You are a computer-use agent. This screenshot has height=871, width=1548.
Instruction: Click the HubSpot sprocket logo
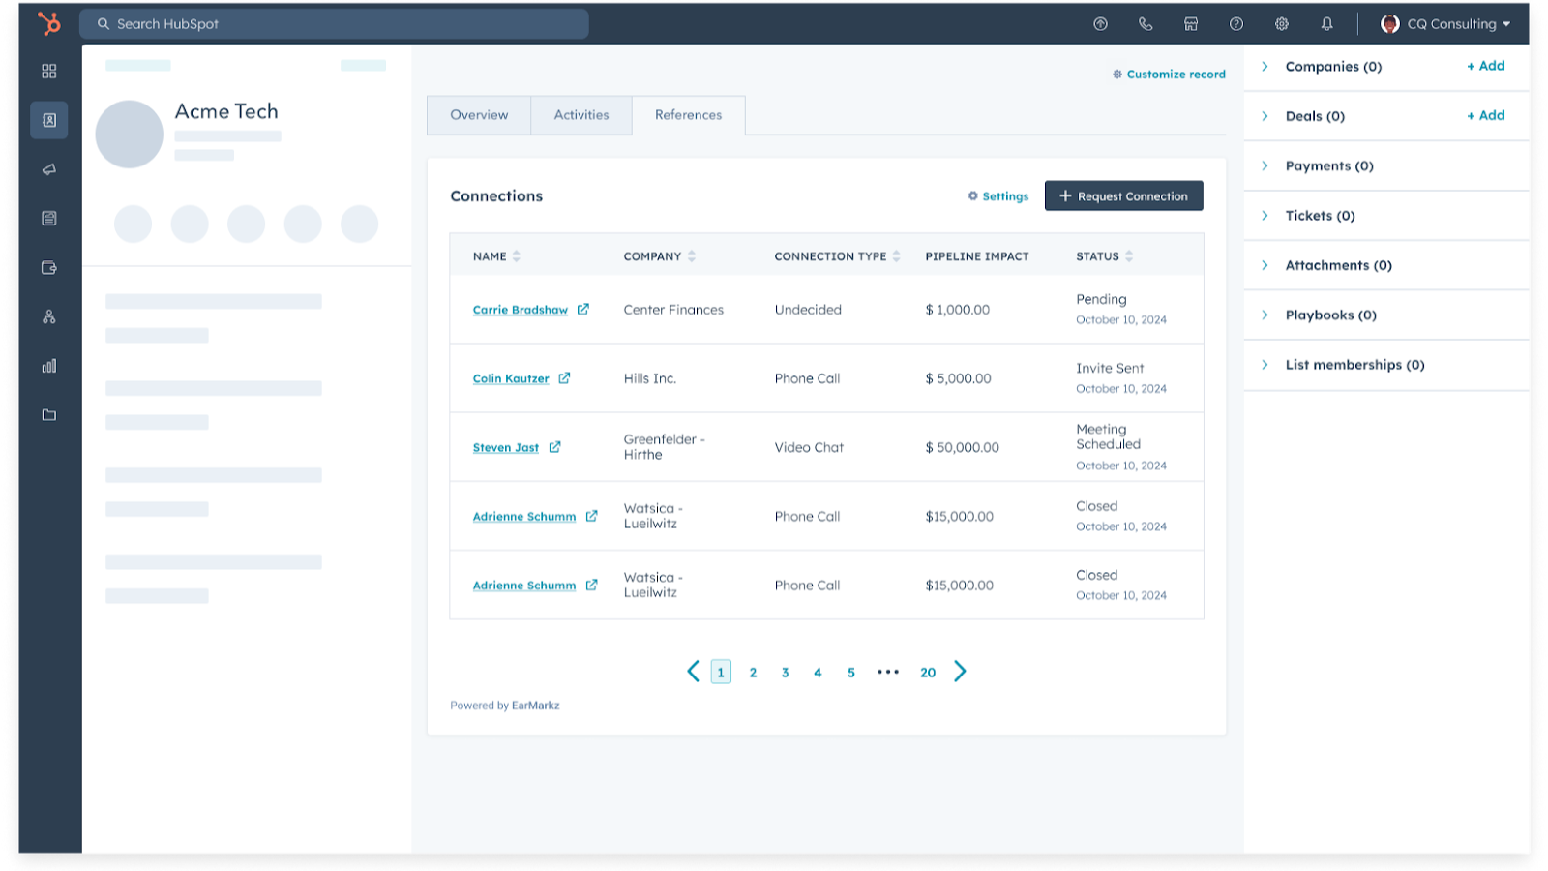coord(48,23)
